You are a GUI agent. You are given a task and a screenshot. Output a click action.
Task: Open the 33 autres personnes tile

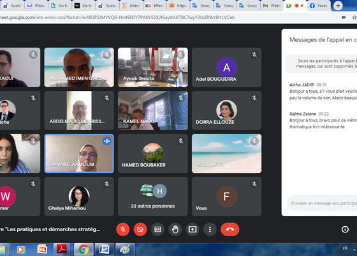point(153,196)
